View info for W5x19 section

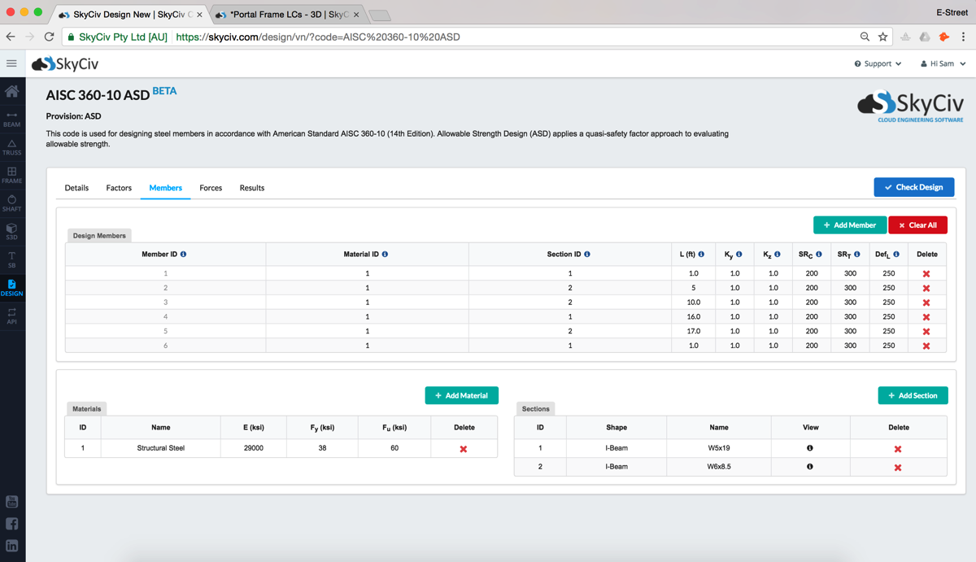pyautogui.click(x=810, y=448)
